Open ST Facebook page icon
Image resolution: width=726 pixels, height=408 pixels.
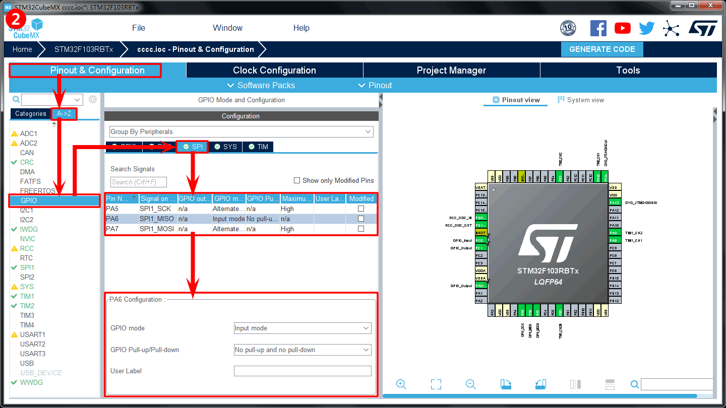click(598, 28)
